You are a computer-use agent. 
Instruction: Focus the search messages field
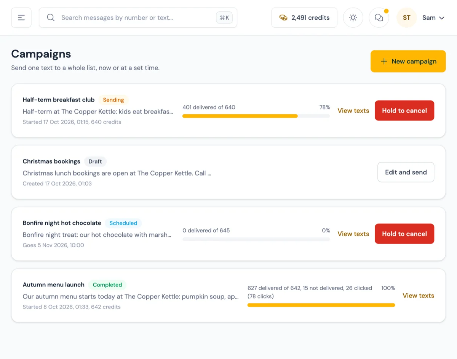(138, 17)
